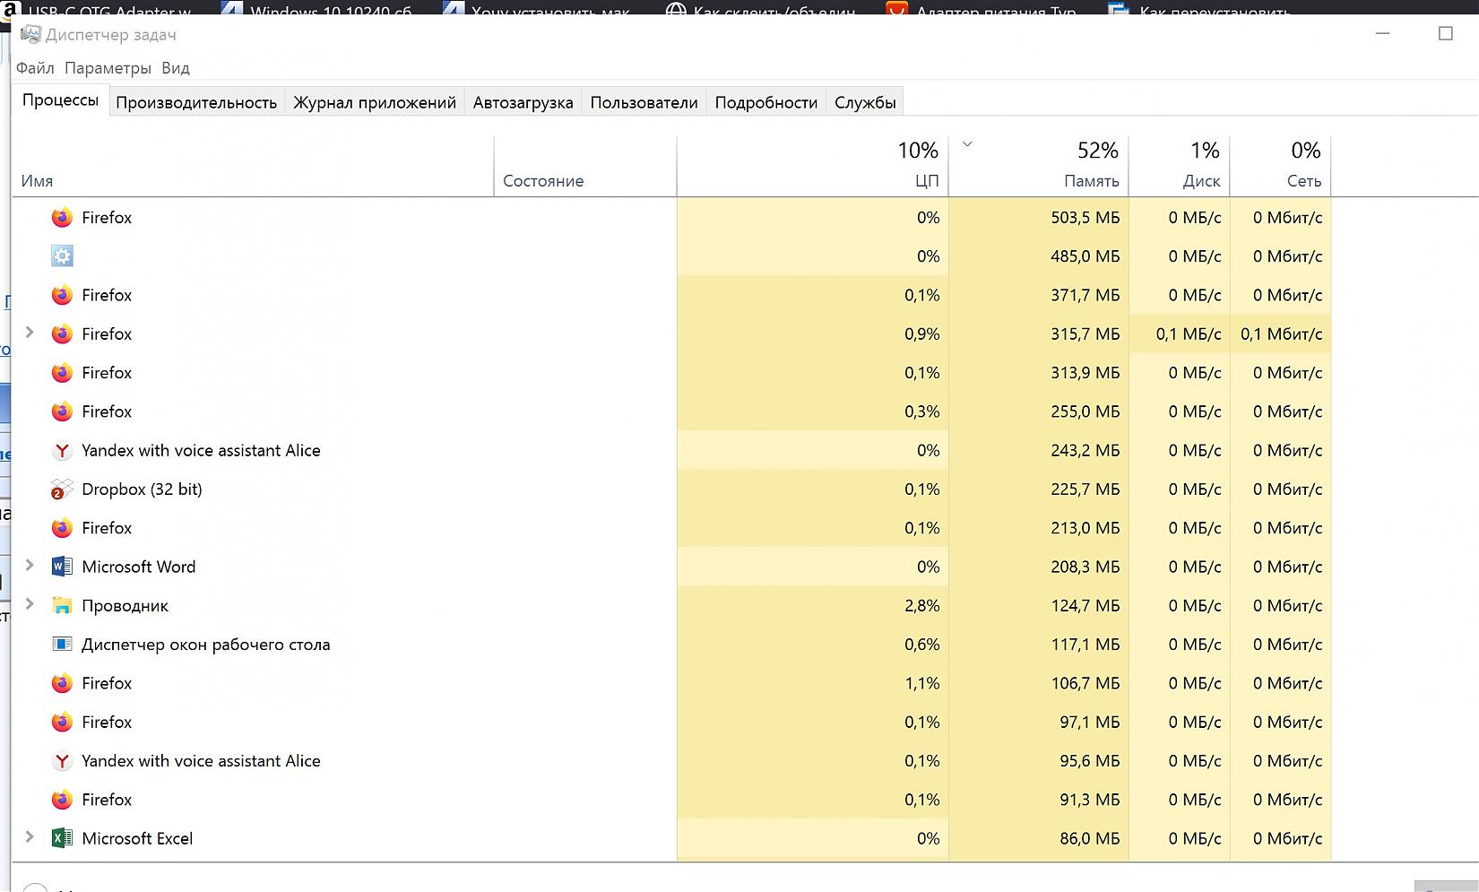Click the gear icon of unnamed process
This screenshot has height=892, width=1479.
pos(61,256)
